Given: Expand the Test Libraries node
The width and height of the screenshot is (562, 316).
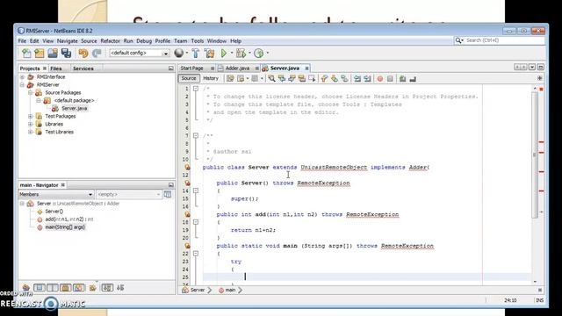Looking at the screenshot, I should 31,133.
